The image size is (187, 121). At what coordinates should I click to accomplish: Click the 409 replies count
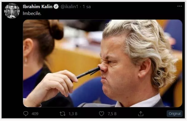(x=35, y=114)
